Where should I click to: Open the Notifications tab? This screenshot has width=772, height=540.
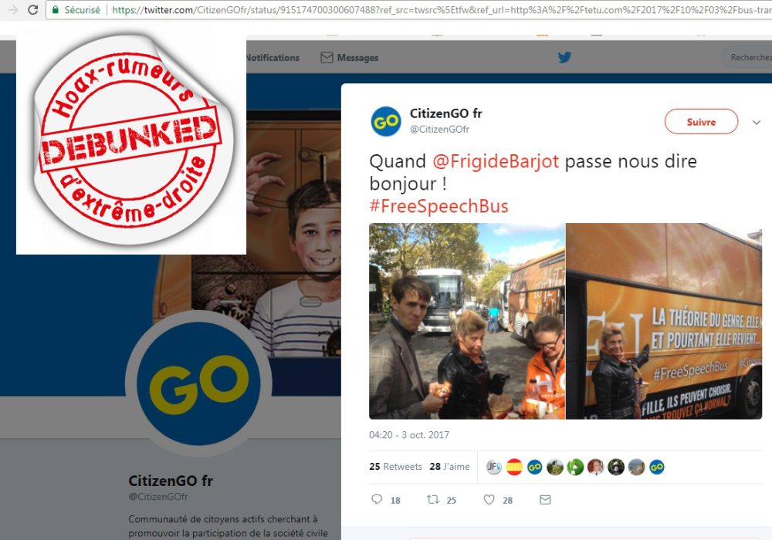click(x=273, y=58)
